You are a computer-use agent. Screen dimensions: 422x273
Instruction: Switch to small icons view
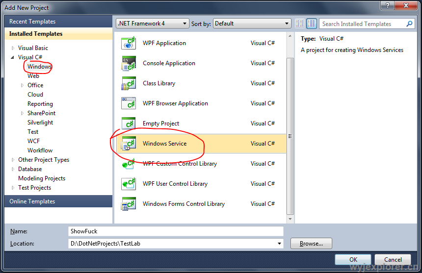299,24
